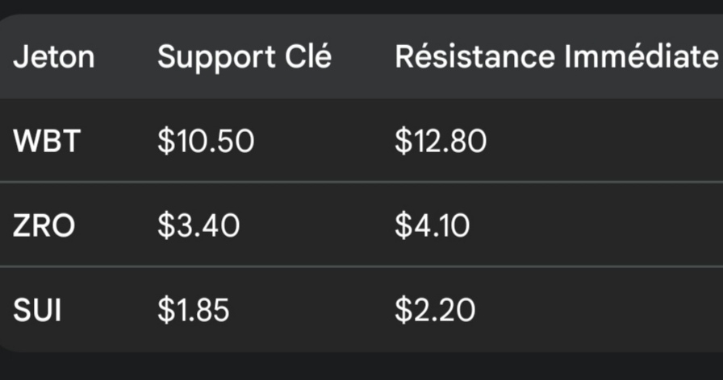Click the divider line below ZRO row
The image size is (723, 380).
coord(361,266)
